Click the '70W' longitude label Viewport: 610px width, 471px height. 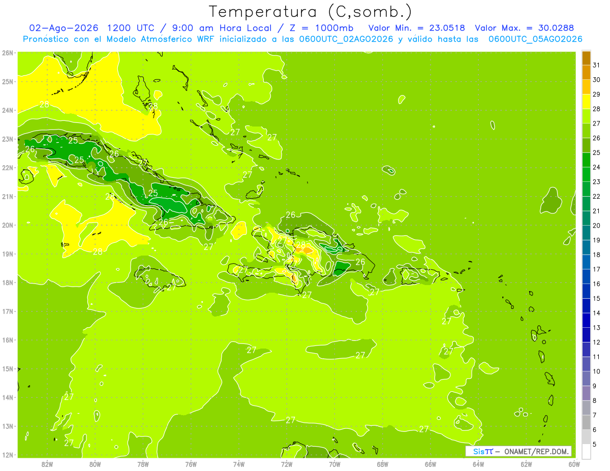click(x=334, y=464)
